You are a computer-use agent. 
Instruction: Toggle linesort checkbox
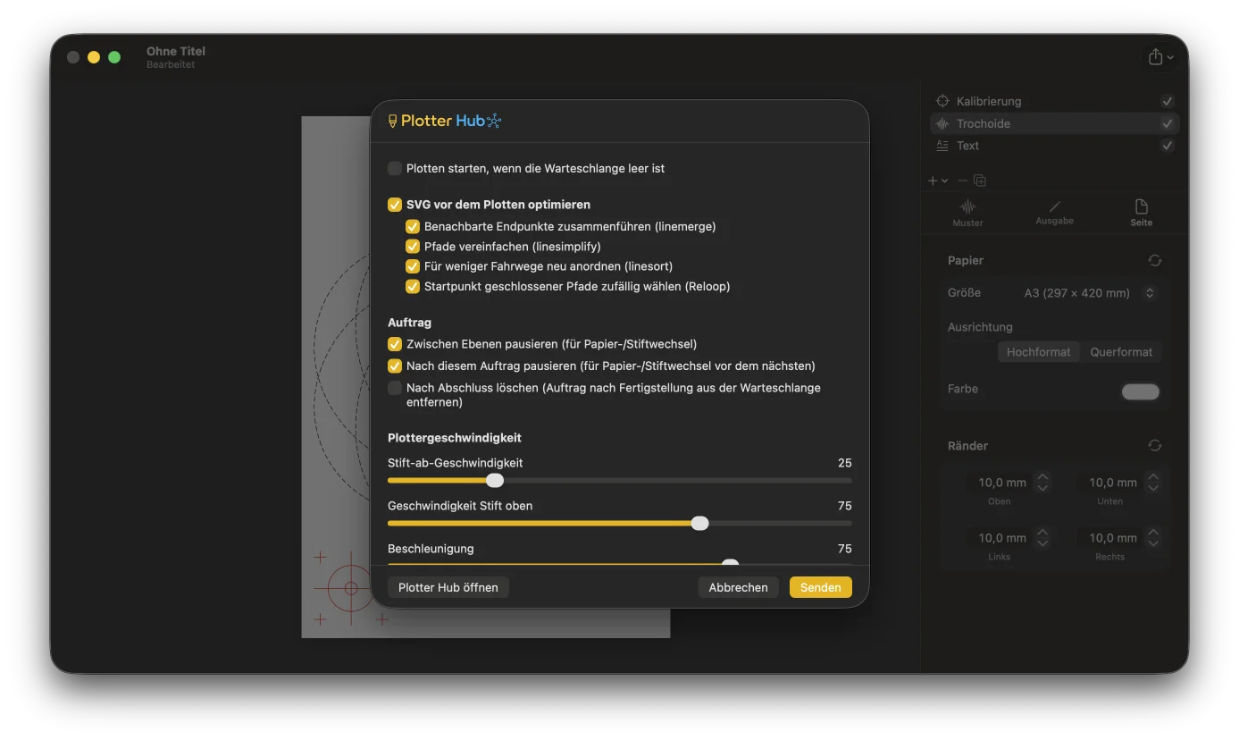pyautogui.click(x=413, y=266)
